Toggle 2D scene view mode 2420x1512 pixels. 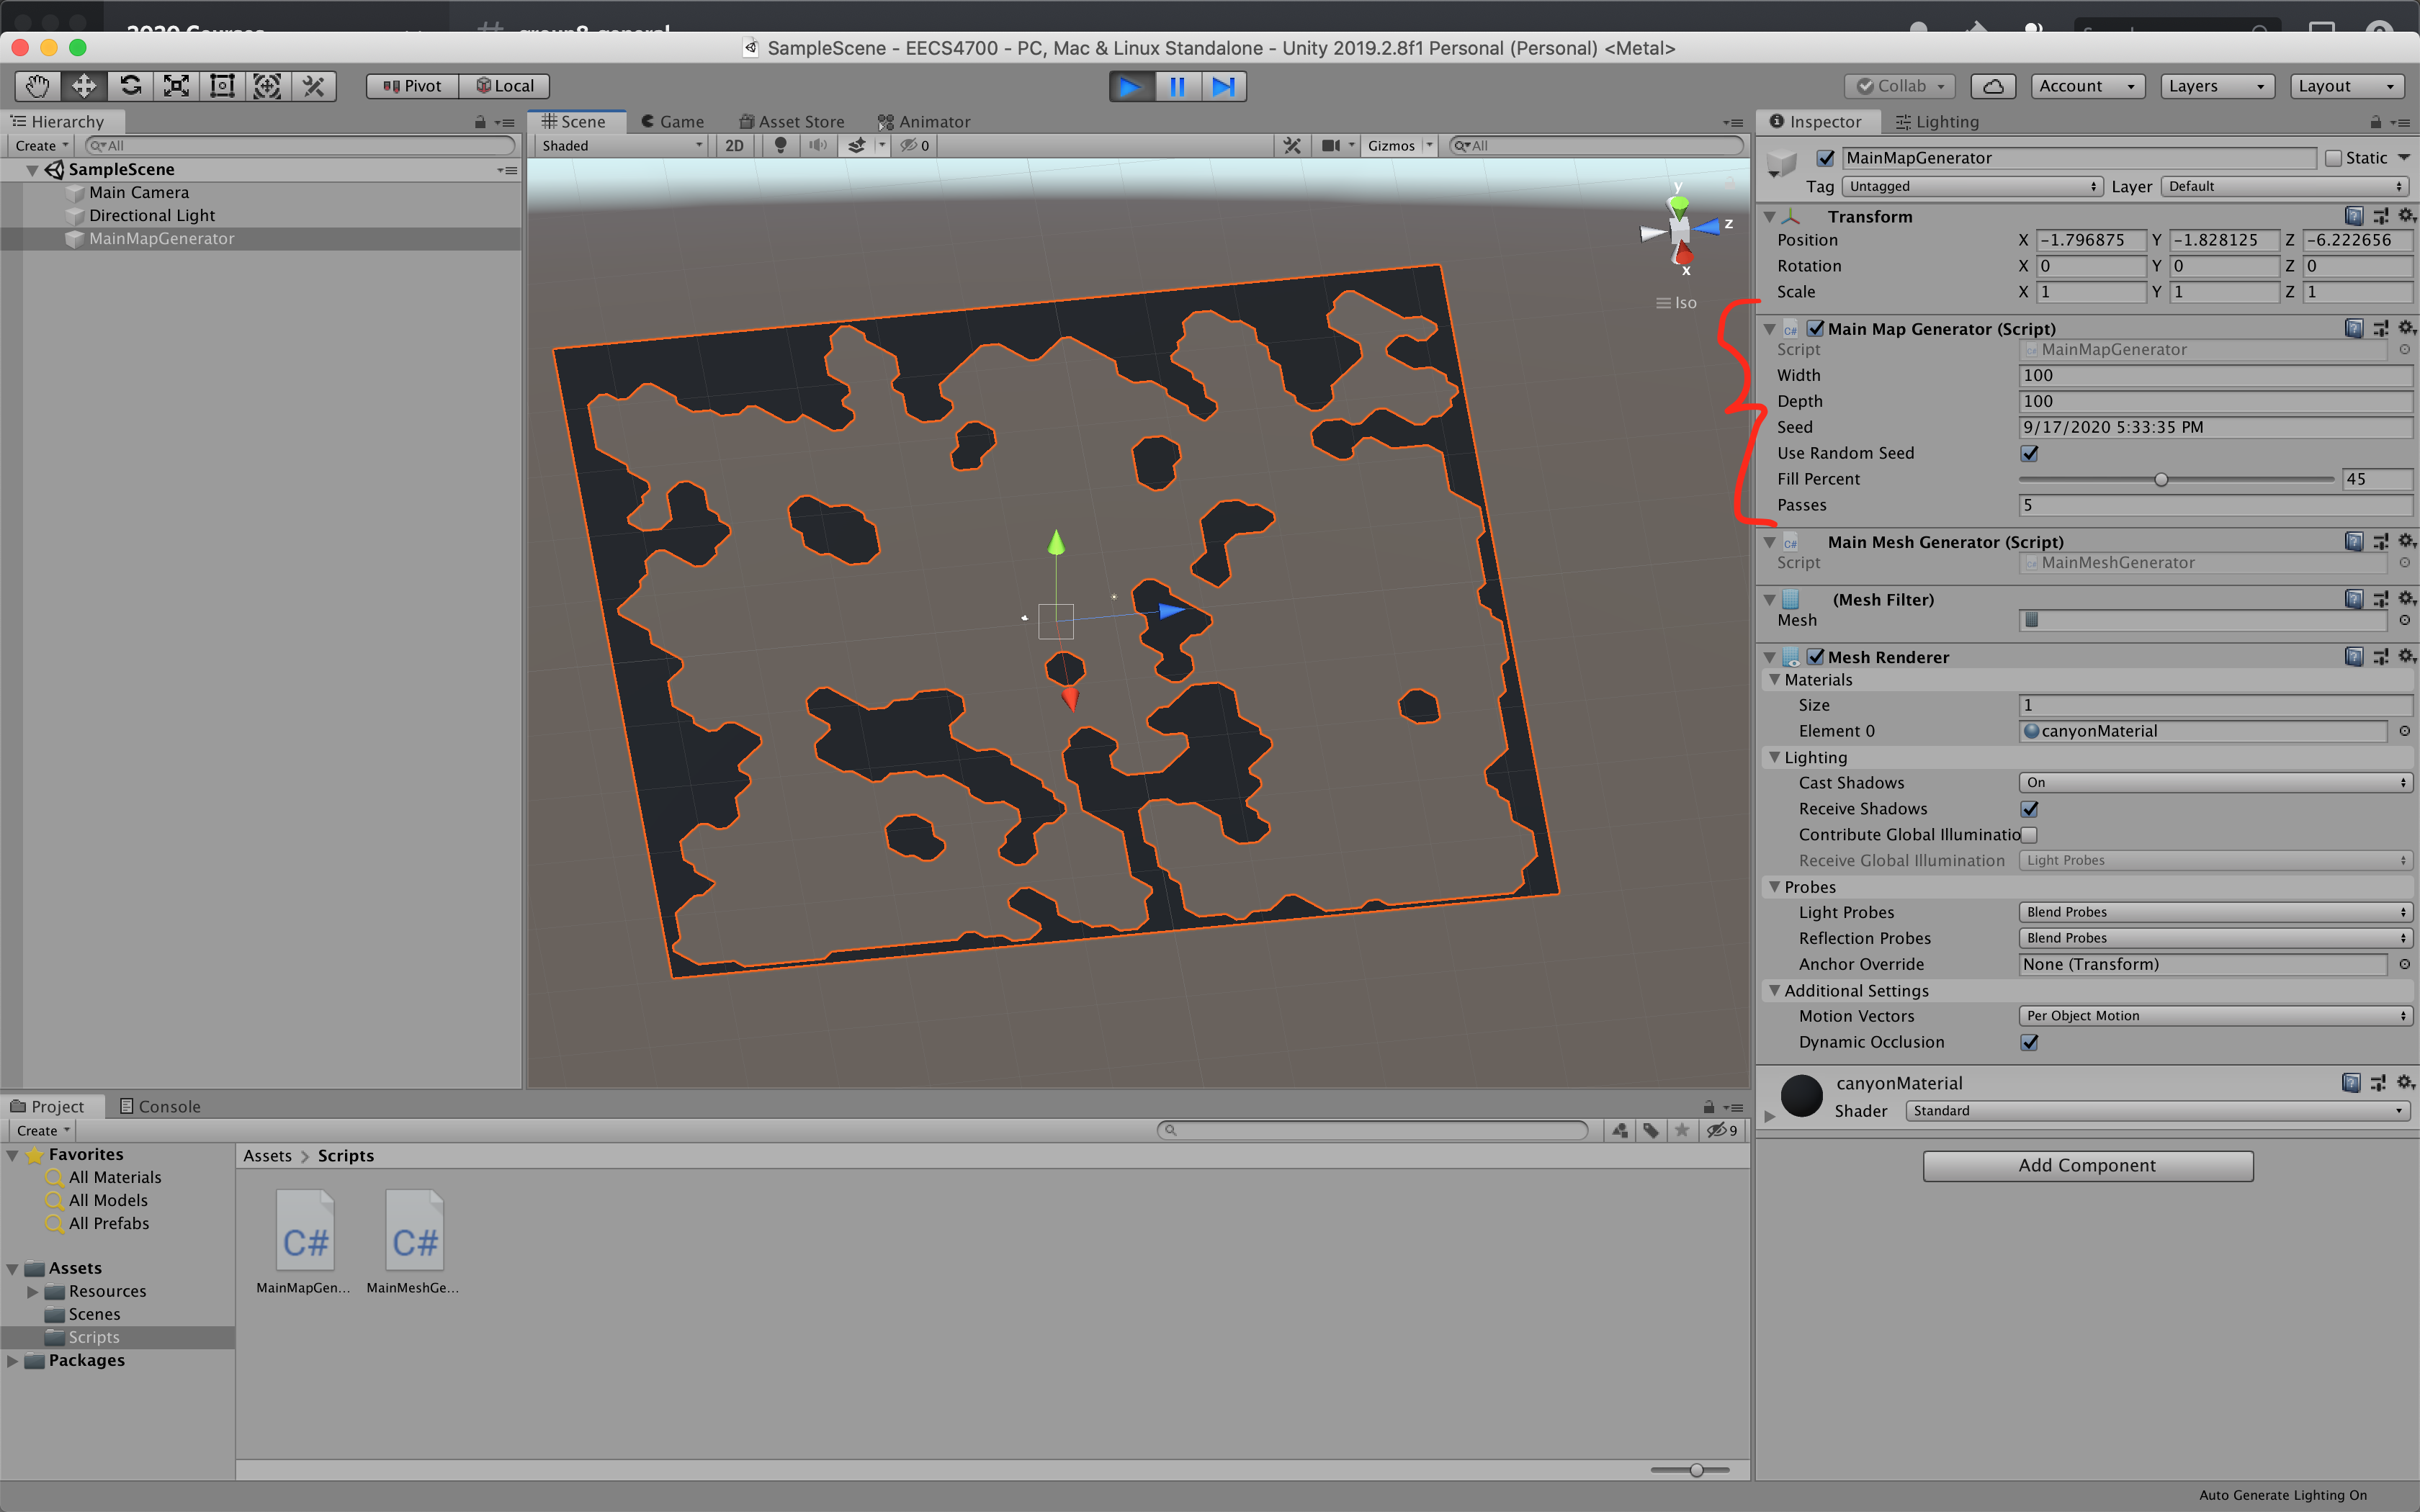(734, 145)
